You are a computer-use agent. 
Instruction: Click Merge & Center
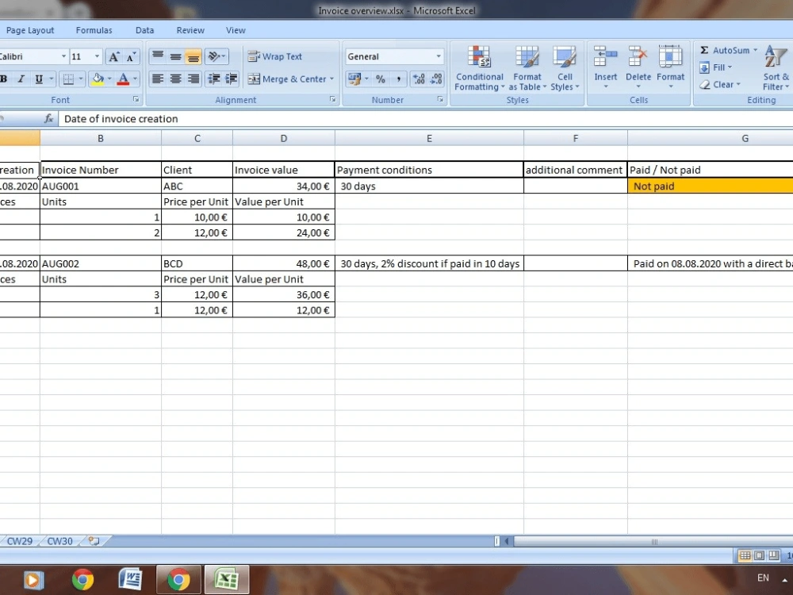[287, 79]
